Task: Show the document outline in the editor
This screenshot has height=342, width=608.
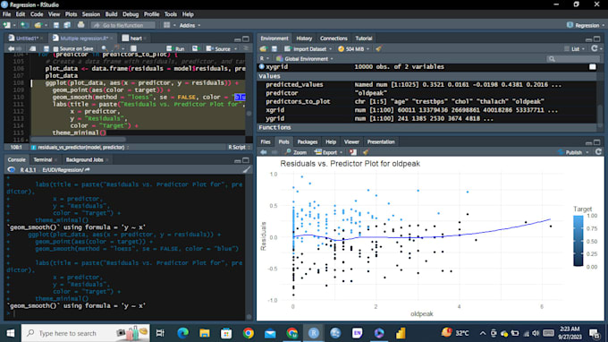Action: click(246, 49)
